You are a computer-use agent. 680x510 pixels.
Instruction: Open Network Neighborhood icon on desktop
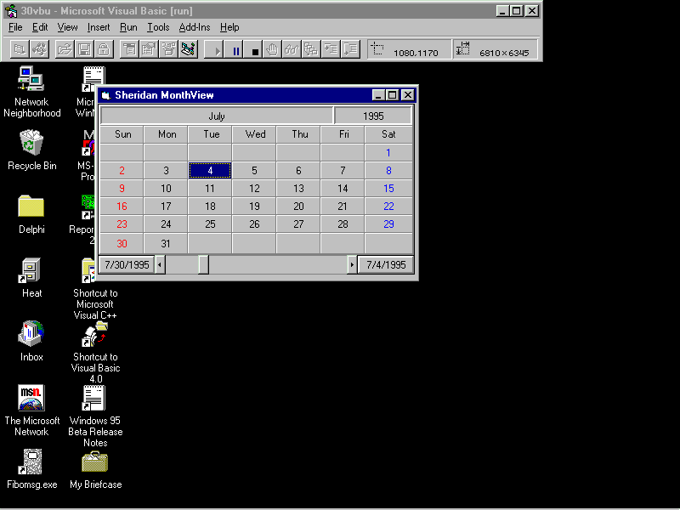[31, 80]
